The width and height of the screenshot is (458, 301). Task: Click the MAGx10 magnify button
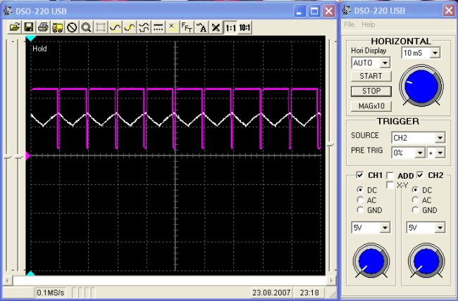[x=371, y=105]
